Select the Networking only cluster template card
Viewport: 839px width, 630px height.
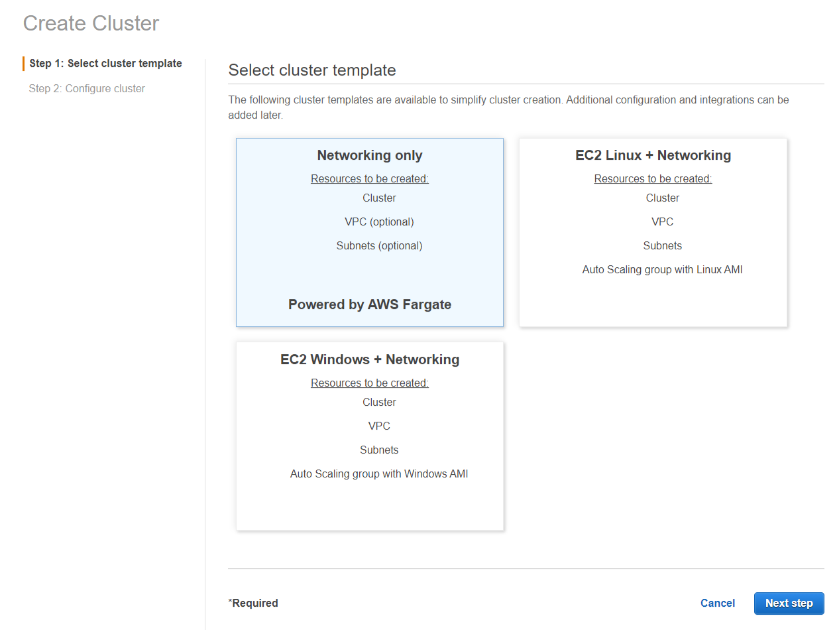pyautogui.click(x=370, y=232)
